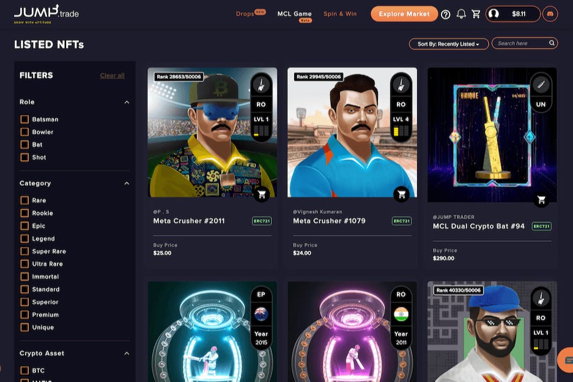Collapse the Crypto Asset filter section
The image size is (573, 382).
(x=127, y=353)
